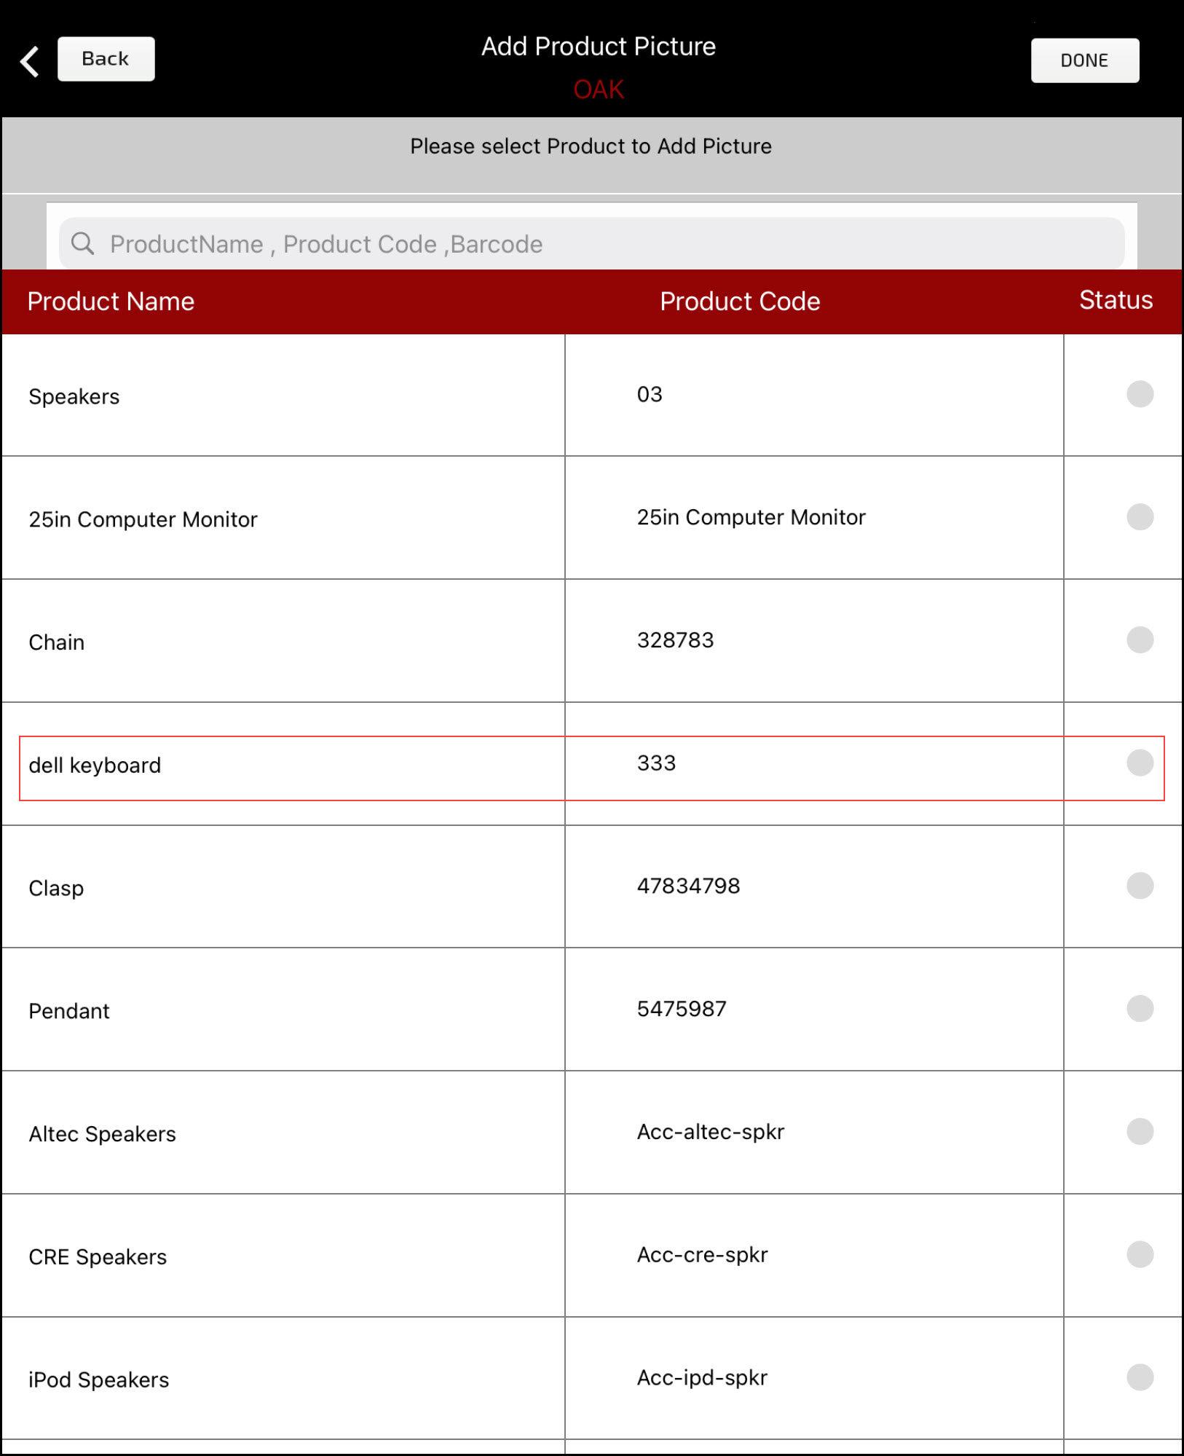
Task: Click the Product Code column header
Action: (x=740, y=302)
